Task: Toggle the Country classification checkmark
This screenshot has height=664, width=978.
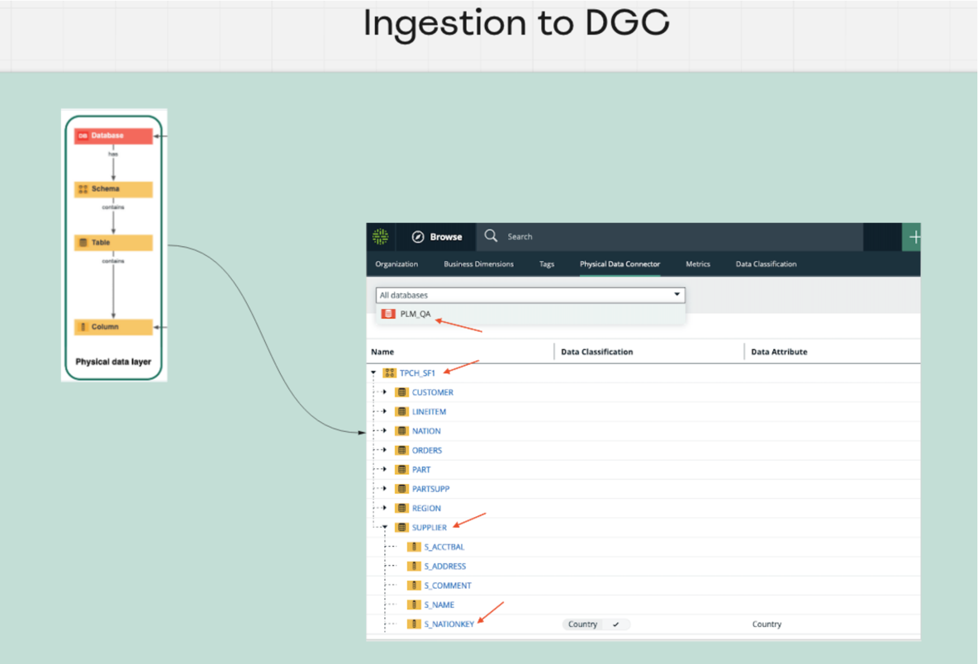Action: [x=616, y=624]
